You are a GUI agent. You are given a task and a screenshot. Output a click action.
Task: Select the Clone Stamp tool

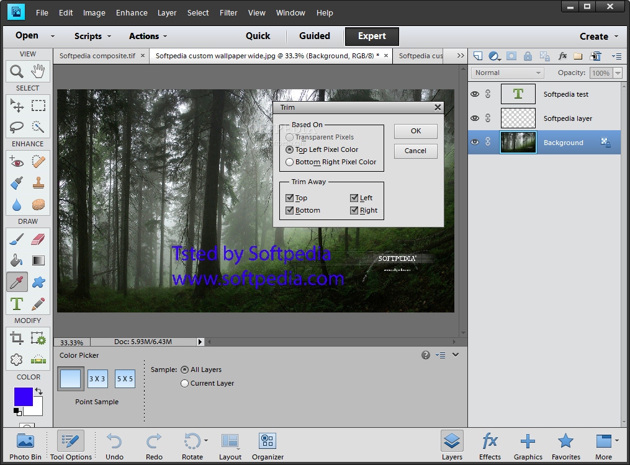click(x=38, y=184)
